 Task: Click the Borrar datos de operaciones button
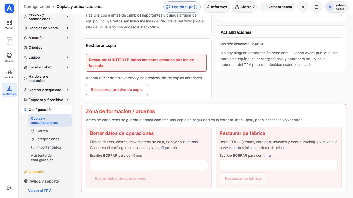pyautogui.click(x=120, y=178)
